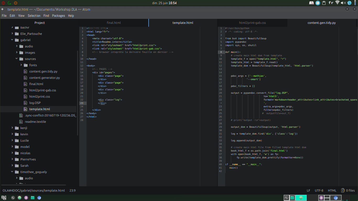The image size is (358, 201).
Task: Switch to the html2print-gab.css tab
Action: pyautogui.click(x=252, y=23)
